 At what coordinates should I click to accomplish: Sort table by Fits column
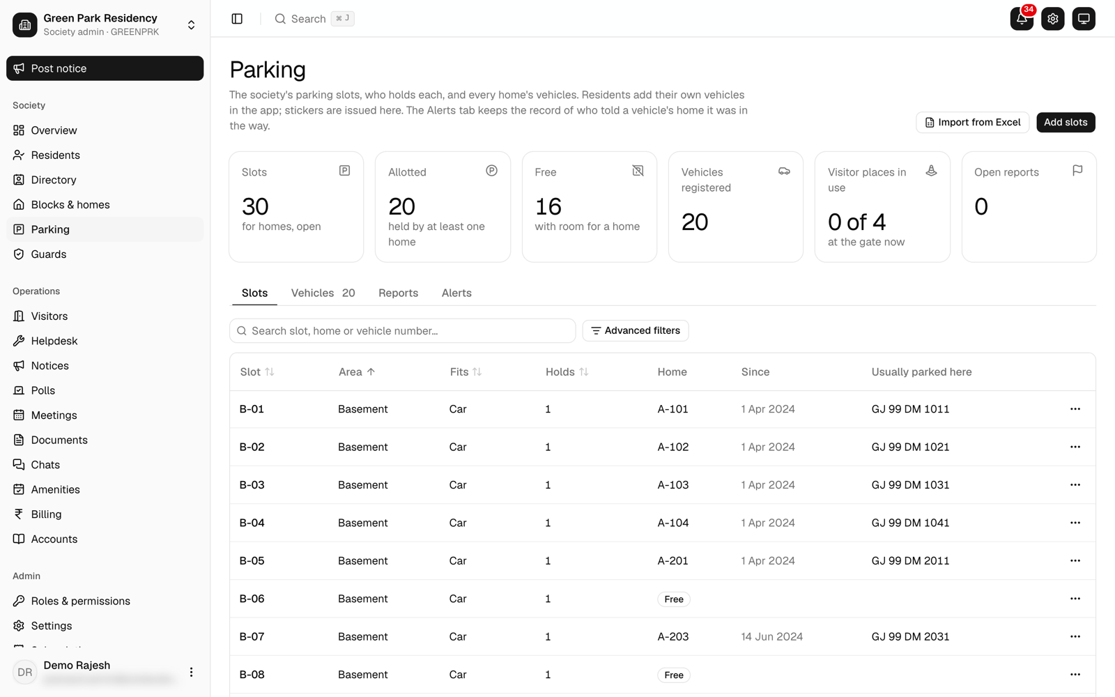[x=466, y=372]
